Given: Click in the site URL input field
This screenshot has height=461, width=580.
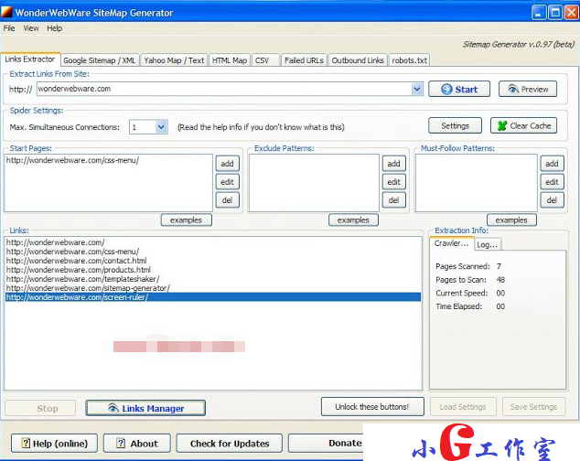Looking at the screenshot, I should [x=224, y=89].
